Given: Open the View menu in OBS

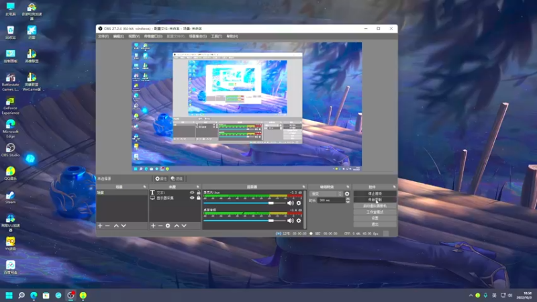Looking at the screenshot, I should coord(134,36).
